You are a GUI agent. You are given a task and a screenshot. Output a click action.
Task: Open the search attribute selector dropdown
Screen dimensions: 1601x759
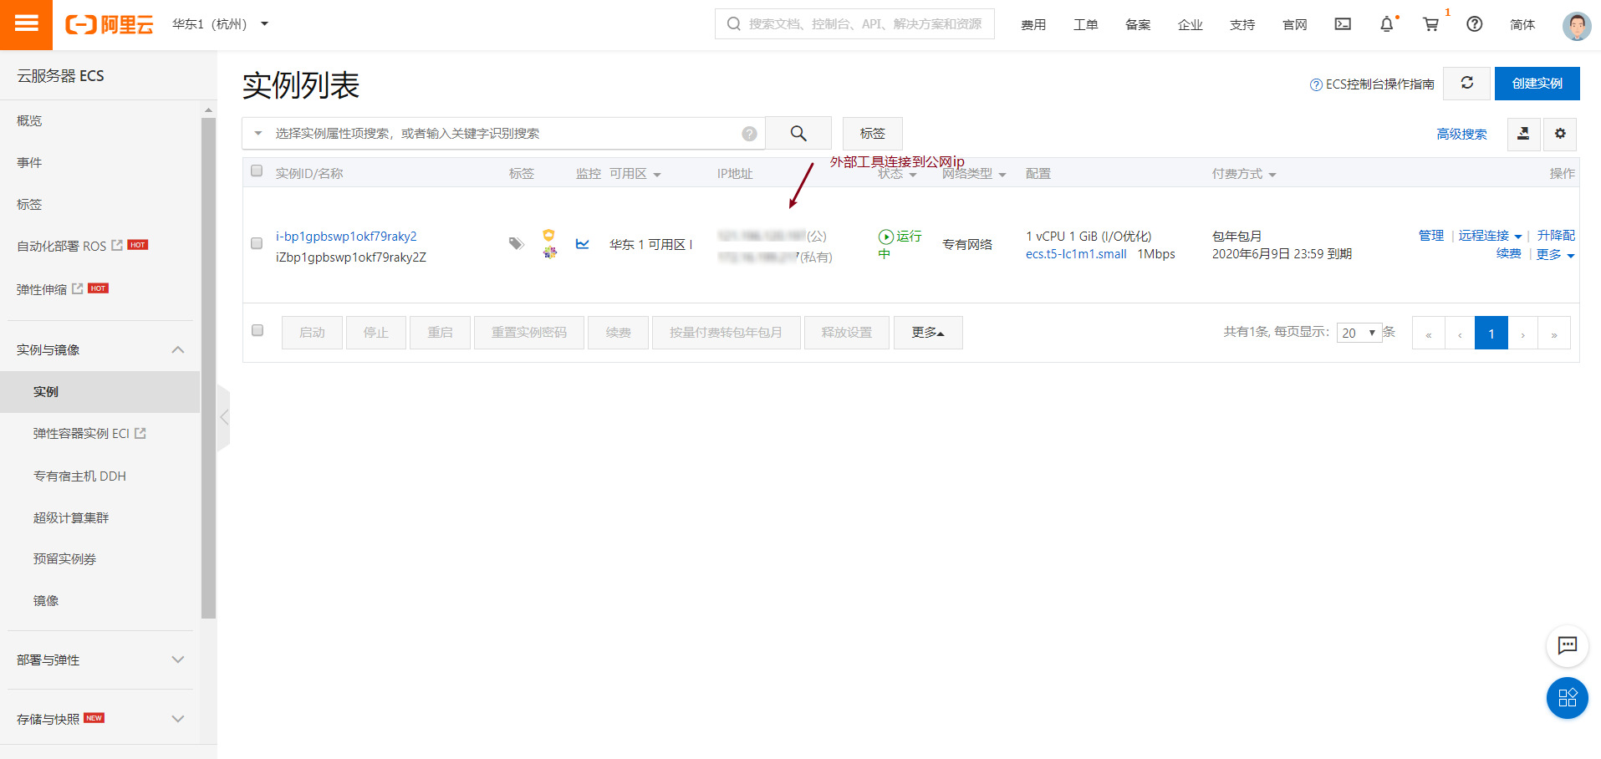click(x=258, y=134)
